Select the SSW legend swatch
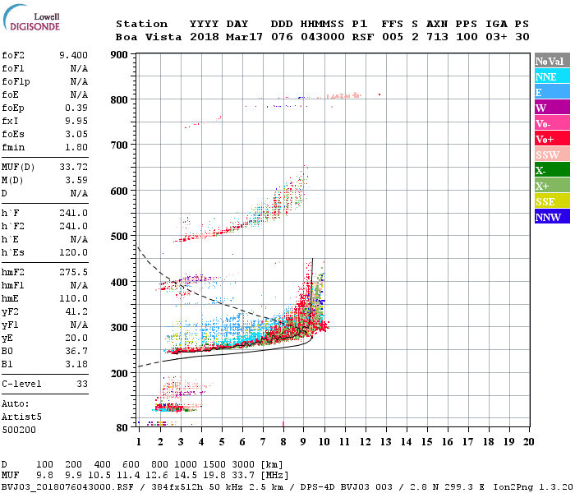The height and width of the screenshot is (493, 575). click(552, 154)
